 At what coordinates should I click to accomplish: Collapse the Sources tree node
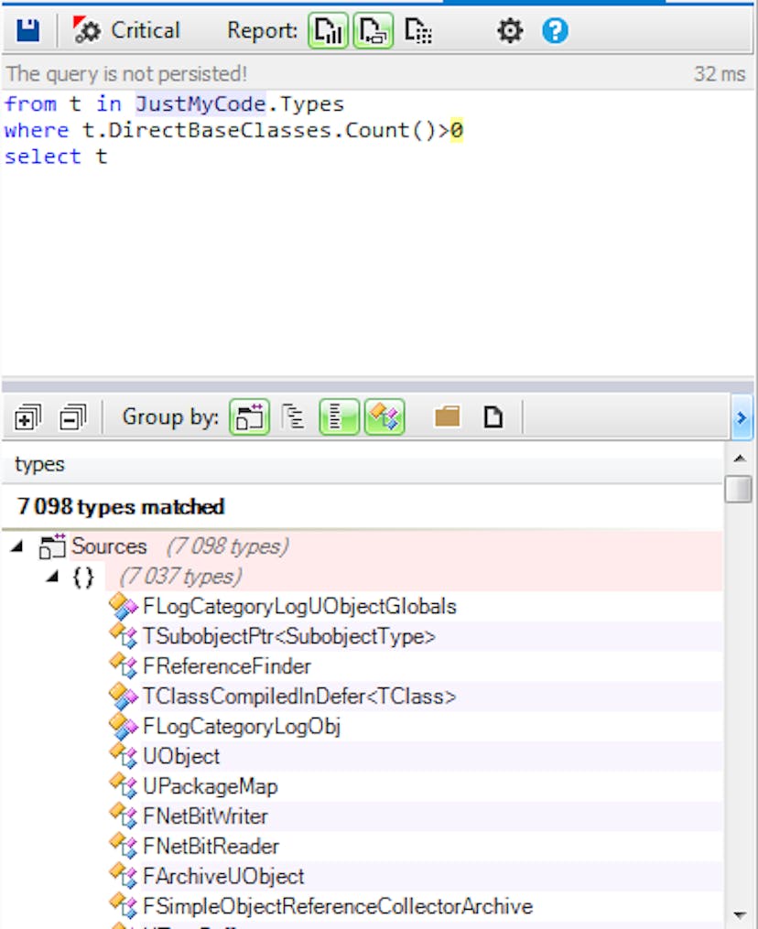(x=16, y=547)
